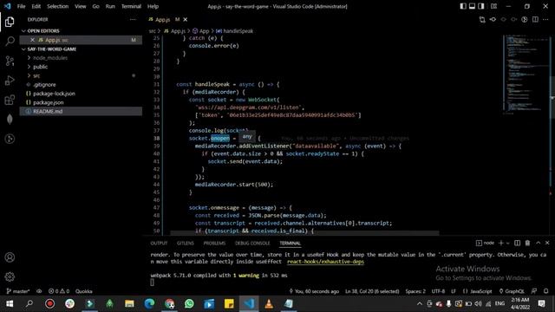
Task: Open package.json file
Action: point(49,102)
